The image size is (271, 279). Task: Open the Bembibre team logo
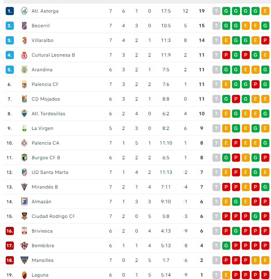pyautogui.click(x=24, y=246)
